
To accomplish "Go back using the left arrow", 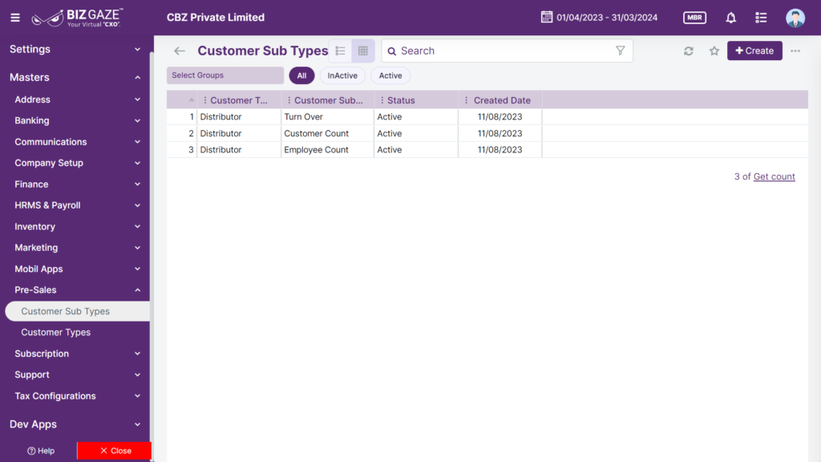I will pos(180,51).
